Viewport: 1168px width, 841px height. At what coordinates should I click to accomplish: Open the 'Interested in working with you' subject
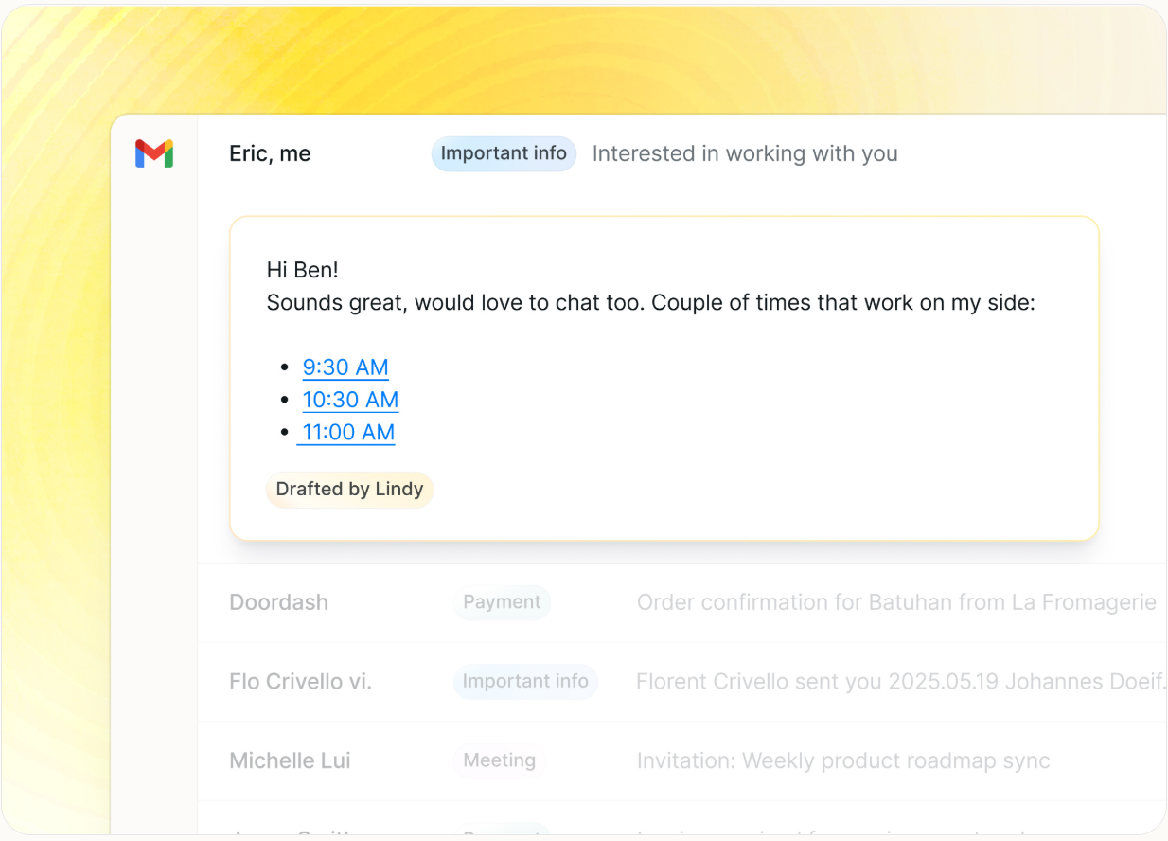point(745,153)
